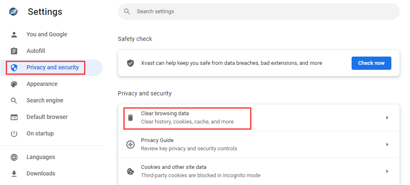Click the Downloads arrow icon

click(x=14, y=174)
